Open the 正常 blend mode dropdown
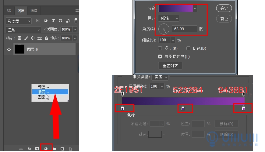This screenshot has width=265, height=152. 23,30
